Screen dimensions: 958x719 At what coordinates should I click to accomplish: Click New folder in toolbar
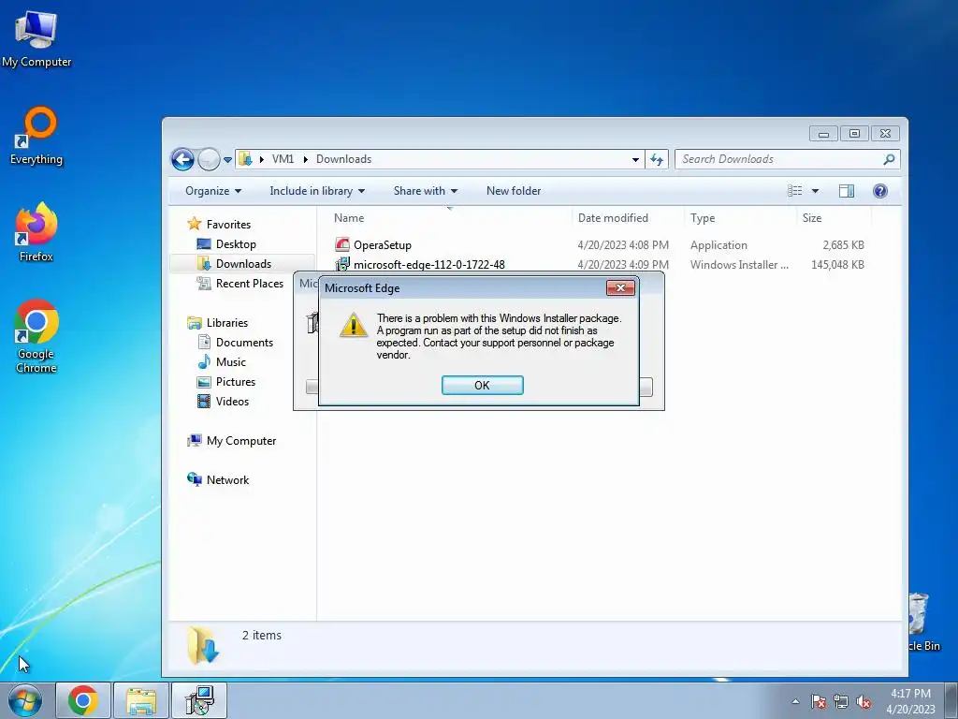pos(514,191)
